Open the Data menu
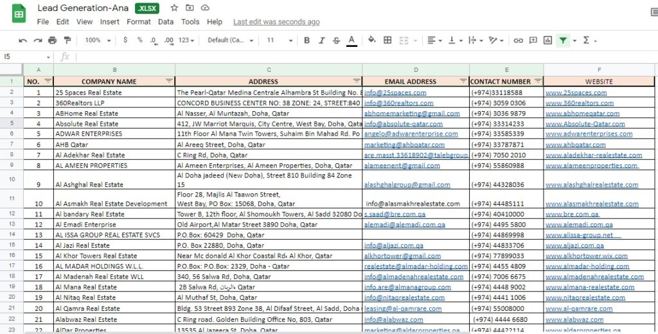Image resolution: width=658 pixels, height=334 pixels. [x=166, y=22]
